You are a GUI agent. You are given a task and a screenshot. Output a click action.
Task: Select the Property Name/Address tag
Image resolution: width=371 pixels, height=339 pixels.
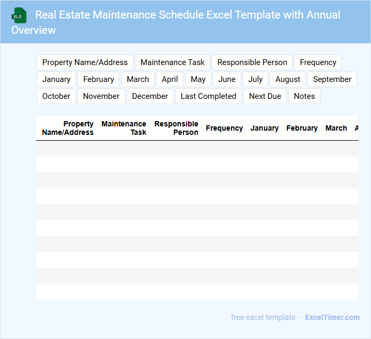85,62
